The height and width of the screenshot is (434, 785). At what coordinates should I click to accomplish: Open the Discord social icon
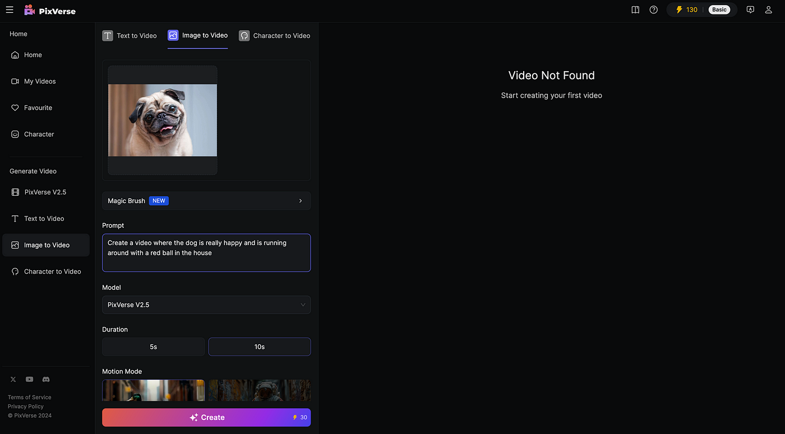coord(46,380)
